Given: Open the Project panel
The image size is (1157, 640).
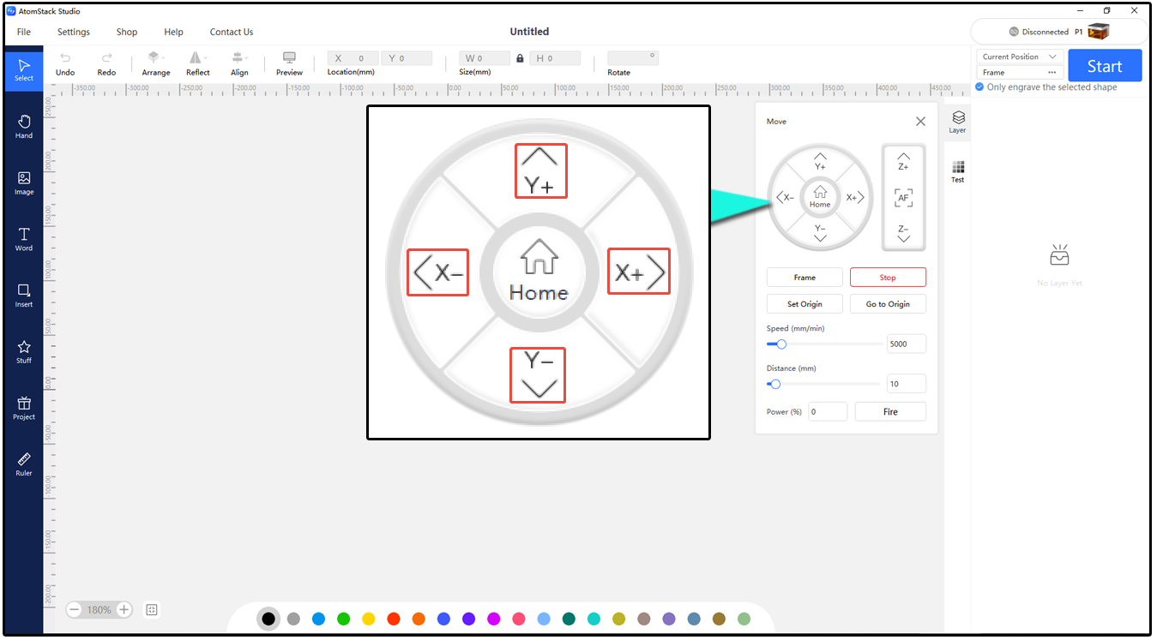Looking at the screenshot, I should 24,408.
